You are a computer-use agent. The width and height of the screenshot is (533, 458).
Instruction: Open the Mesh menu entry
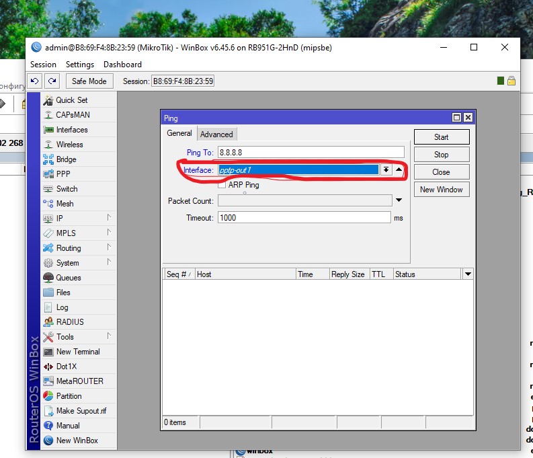79,204
